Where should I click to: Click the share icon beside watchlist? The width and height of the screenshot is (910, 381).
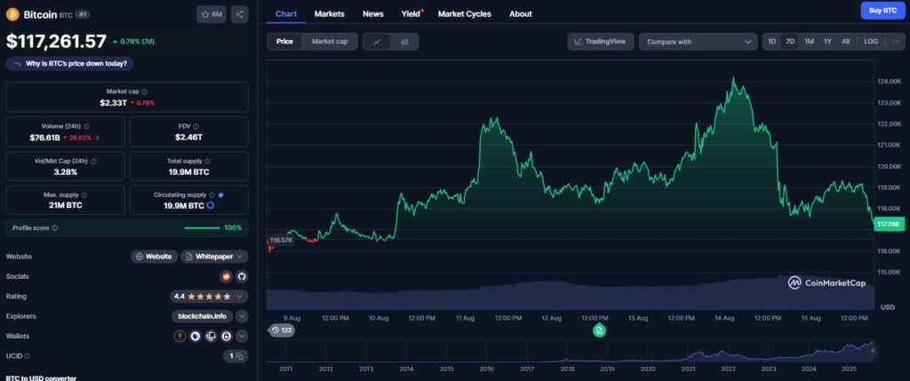click(240, 14)
